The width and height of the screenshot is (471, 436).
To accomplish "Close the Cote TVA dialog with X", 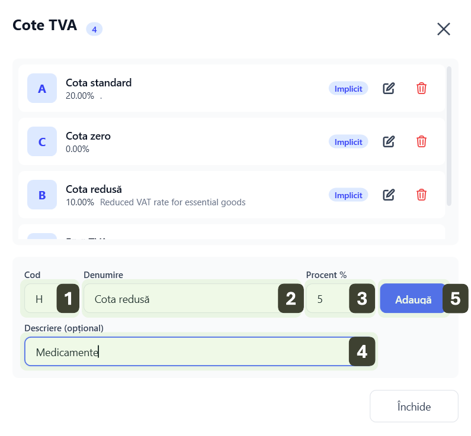I will coord(444,29).
